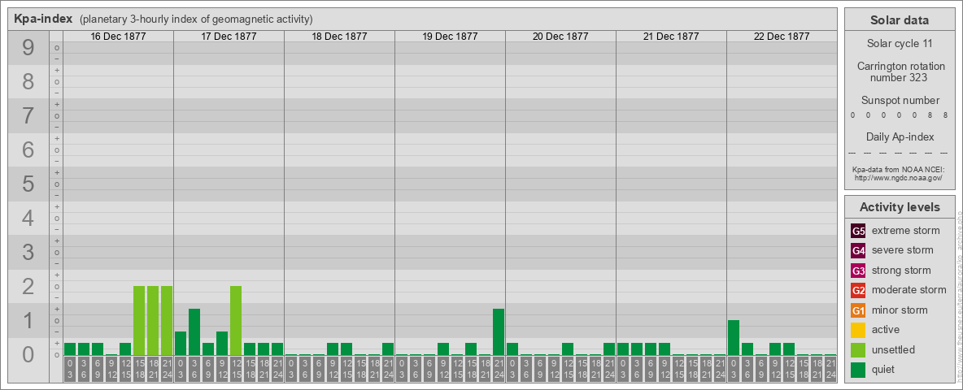Click the 'Sunspot number' label
The height and width of the screenshot is (390, 963).
coord(900,101)
